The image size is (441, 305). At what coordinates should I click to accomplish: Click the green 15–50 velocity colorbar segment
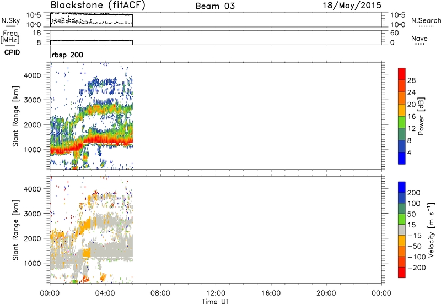[402, 219]
